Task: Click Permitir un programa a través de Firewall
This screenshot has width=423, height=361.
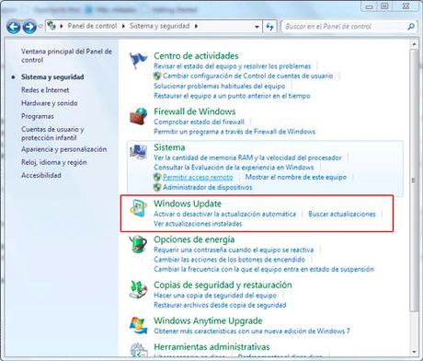Action: [234, 132]
